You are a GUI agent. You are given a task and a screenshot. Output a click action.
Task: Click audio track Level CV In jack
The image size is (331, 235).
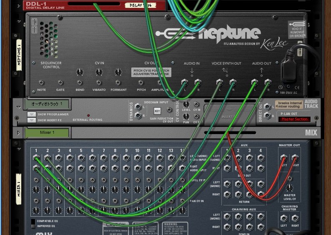196,104
